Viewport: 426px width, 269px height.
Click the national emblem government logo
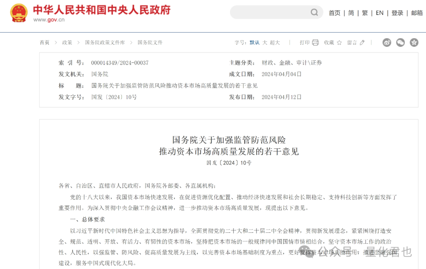[17, 12]
